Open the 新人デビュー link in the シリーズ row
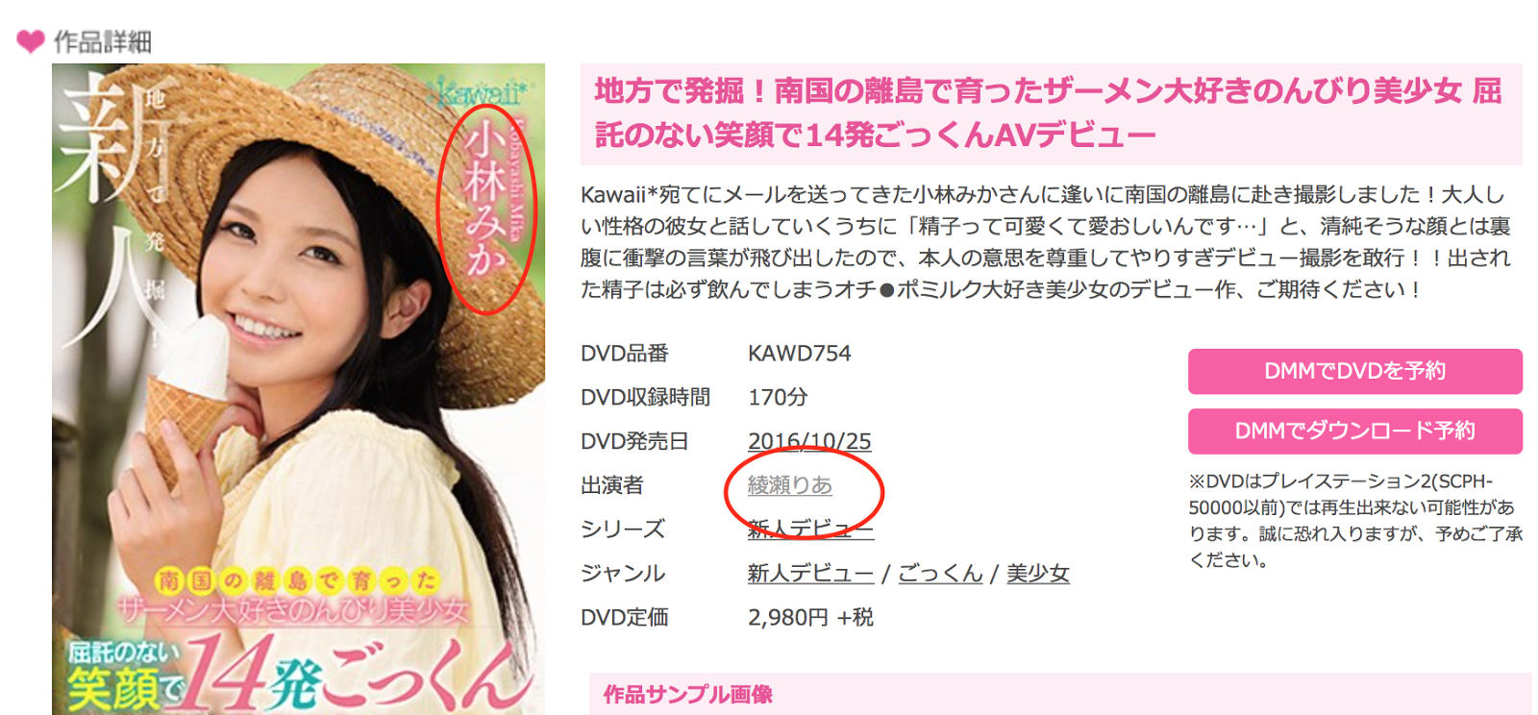The width and height of the screenshot is (1538, 715). click(810, 530)
